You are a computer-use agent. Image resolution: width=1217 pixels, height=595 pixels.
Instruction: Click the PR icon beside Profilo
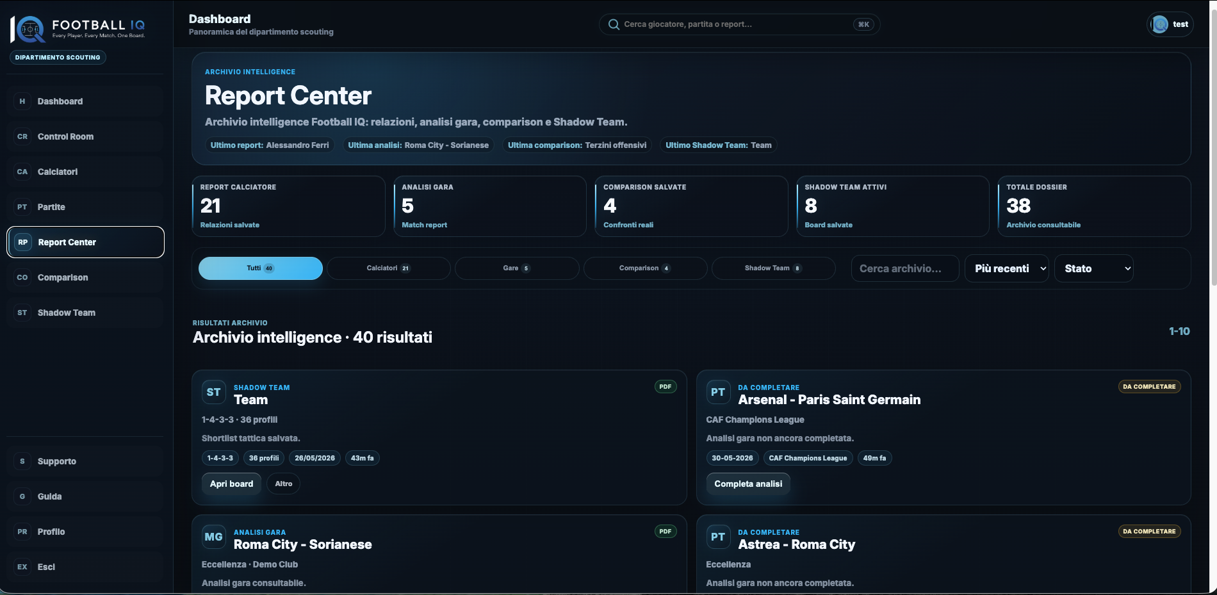22,532
